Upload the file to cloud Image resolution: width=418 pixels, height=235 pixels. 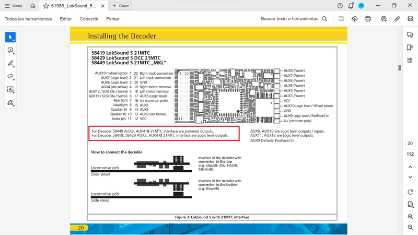tap(355, 19)
